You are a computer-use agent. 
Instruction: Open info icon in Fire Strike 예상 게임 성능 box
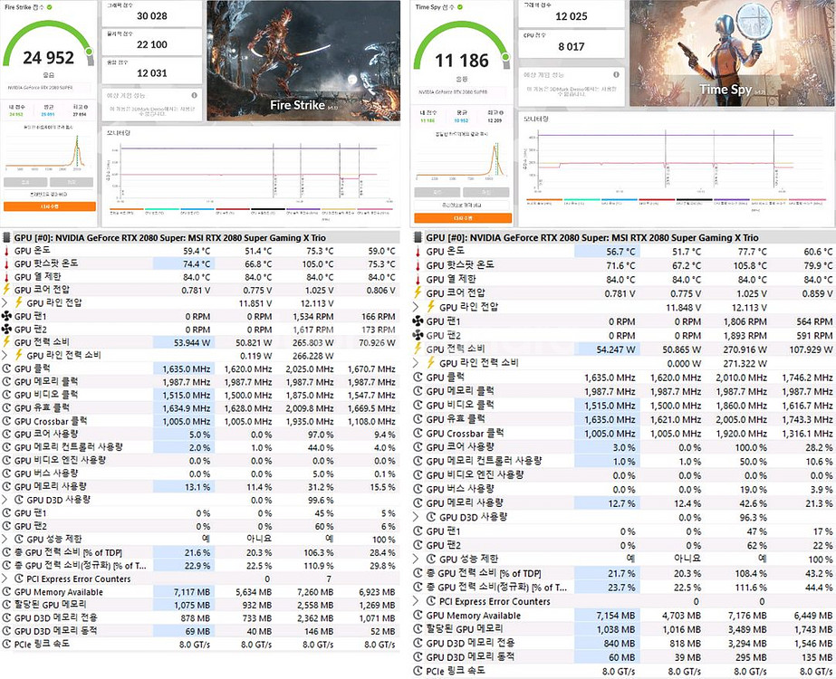tap(194, 95)
